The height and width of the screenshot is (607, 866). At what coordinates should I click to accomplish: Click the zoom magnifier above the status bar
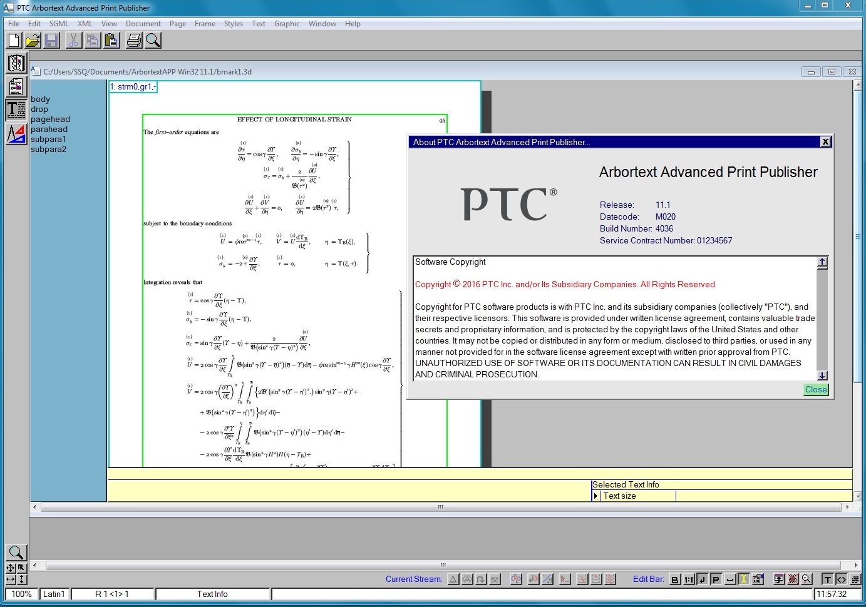pyautogui.click(x=16, y=553)
